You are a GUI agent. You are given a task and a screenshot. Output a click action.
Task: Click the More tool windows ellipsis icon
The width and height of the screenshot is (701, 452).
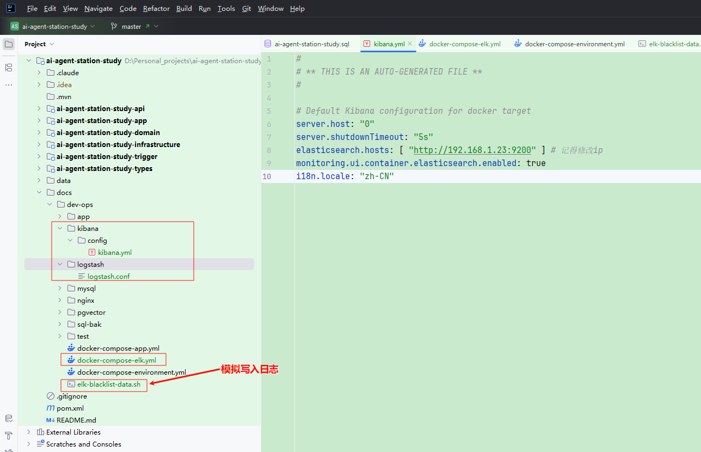9,85
